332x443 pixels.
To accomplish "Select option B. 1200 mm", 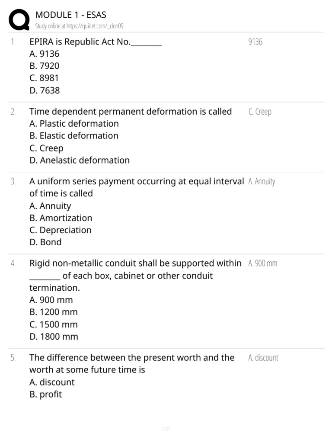I will (54, 312).
